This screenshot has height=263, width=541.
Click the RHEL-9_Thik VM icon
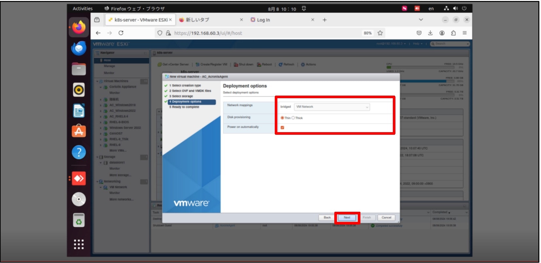[106, 139]
